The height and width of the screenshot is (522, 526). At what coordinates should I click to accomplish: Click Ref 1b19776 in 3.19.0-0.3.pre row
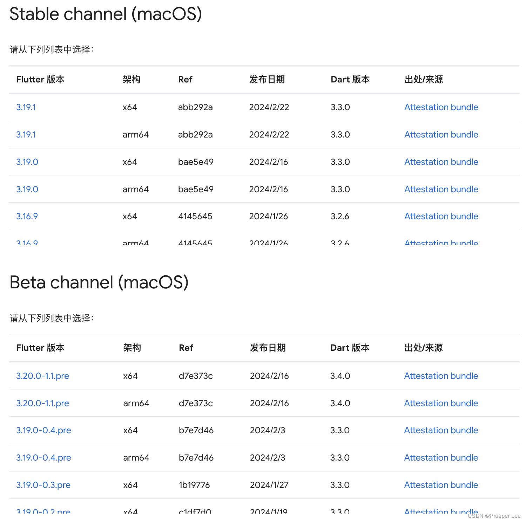(194, 485)
